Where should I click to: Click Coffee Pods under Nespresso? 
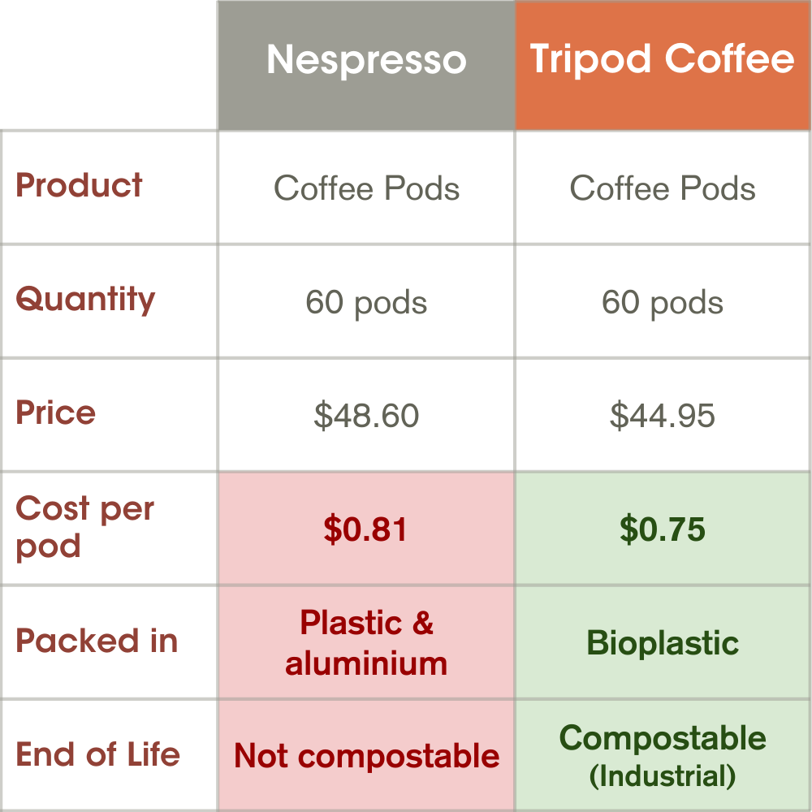click(366, 188)
